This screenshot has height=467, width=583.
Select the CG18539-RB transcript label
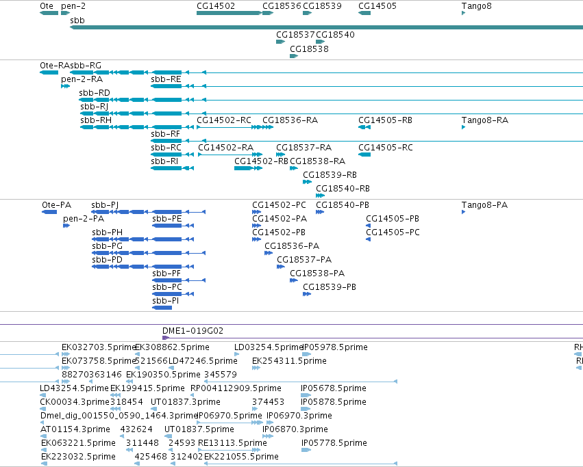(x=330, y=175)
